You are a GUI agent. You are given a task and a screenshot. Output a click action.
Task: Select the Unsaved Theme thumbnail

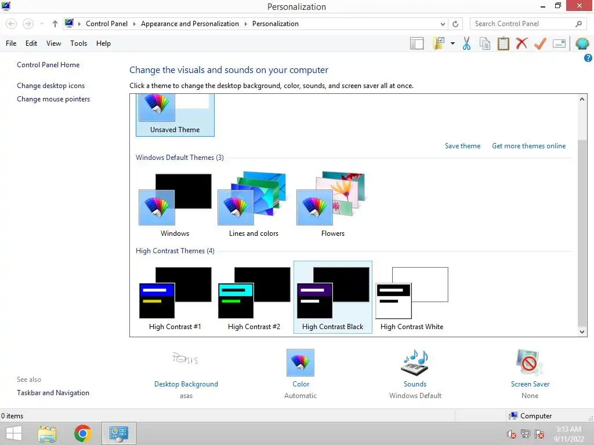pyautogui.click(x=175, y=115)
